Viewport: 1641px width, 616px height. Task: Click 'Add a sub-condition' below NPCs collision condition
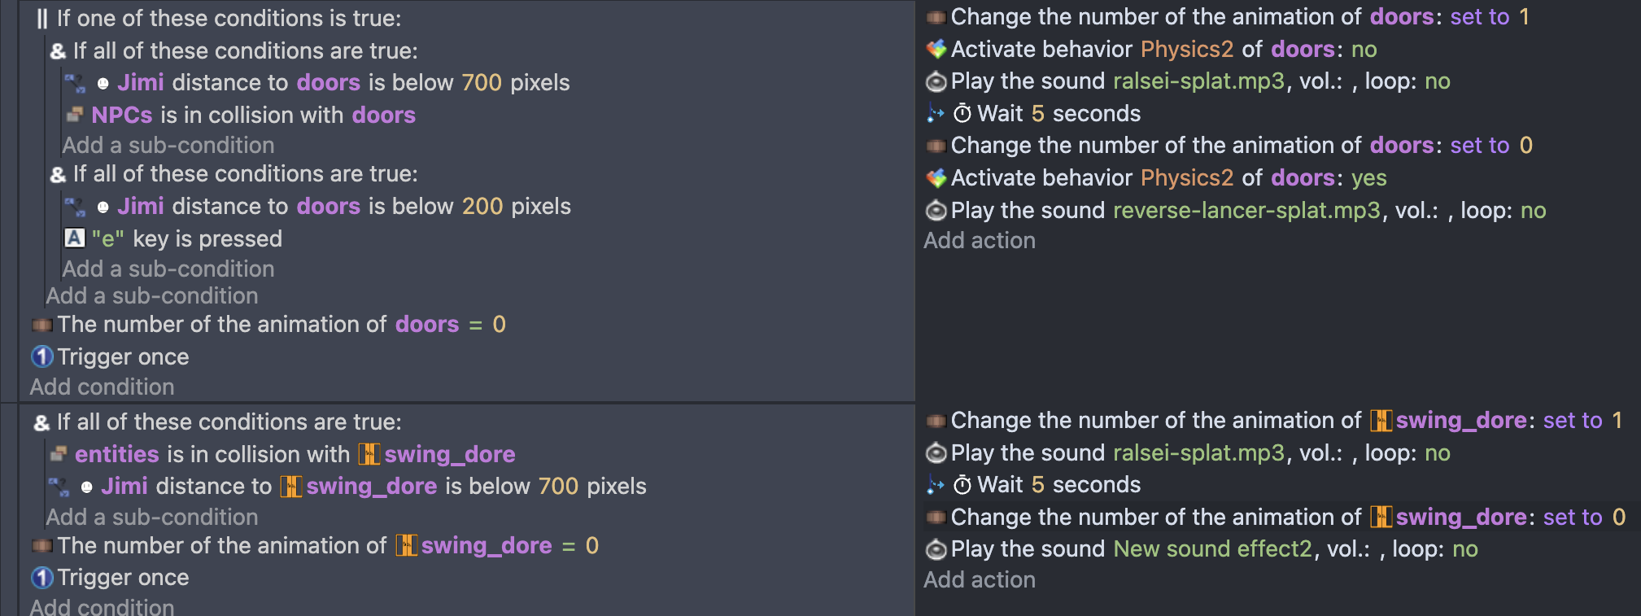[168, 146]
